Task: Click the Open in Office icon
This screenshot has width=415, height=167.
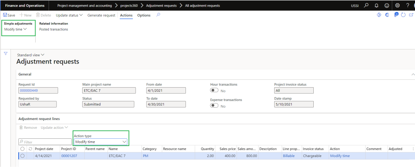Action: coord(387,15)
